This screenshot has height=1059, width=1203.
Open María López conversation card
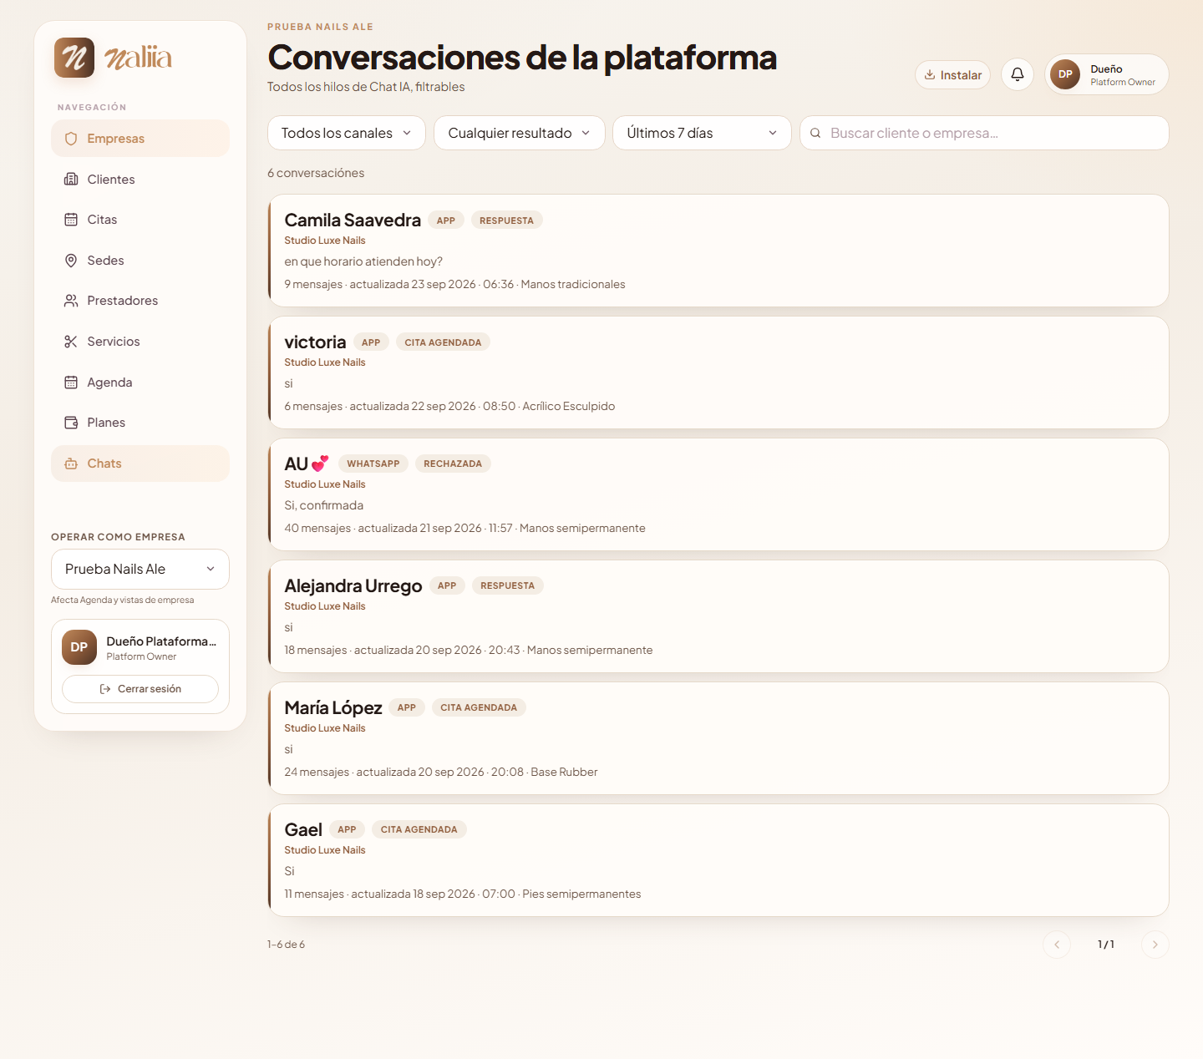(x=718, y=738)
